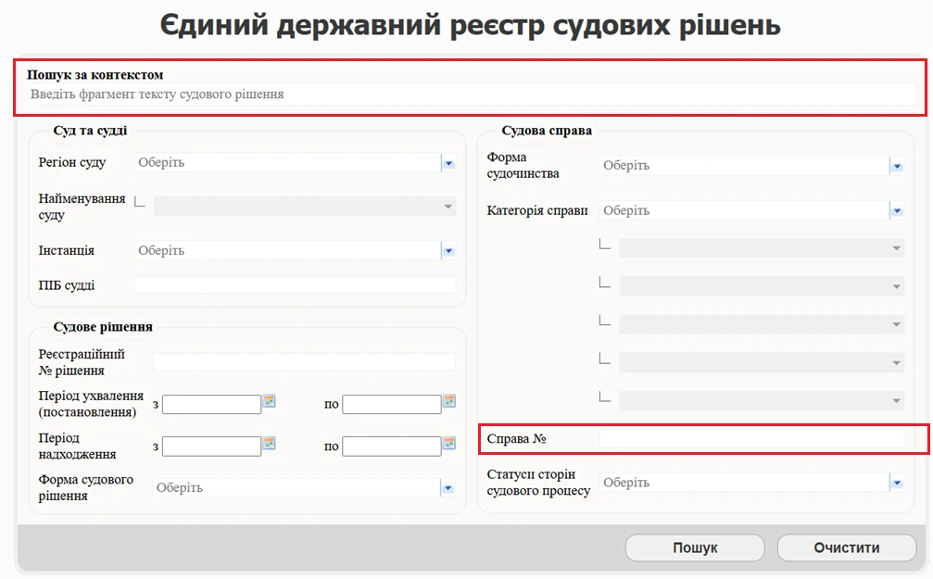Open calendar for Період ухвалення start date
The width and height of the screenshot is (933, 579).
(x=270, y=401)
